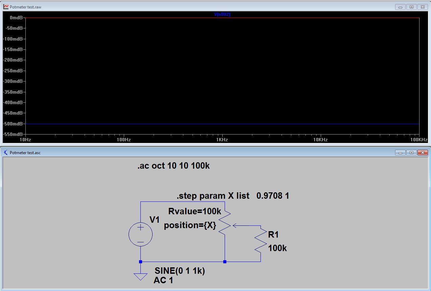Click the -400mdB y-axis label
431x291 pixels.
point(13,102)
